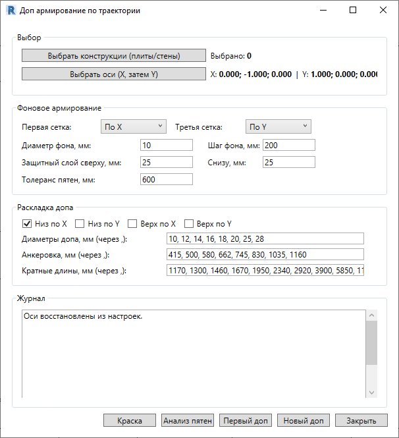Focus the "Шаг фона, мм" field

pos(289,145)
